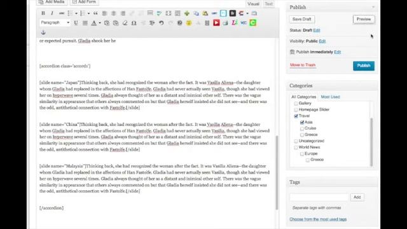Select the All Categories tab
Screen dimensions: 407x229
[x=304, y=97]
